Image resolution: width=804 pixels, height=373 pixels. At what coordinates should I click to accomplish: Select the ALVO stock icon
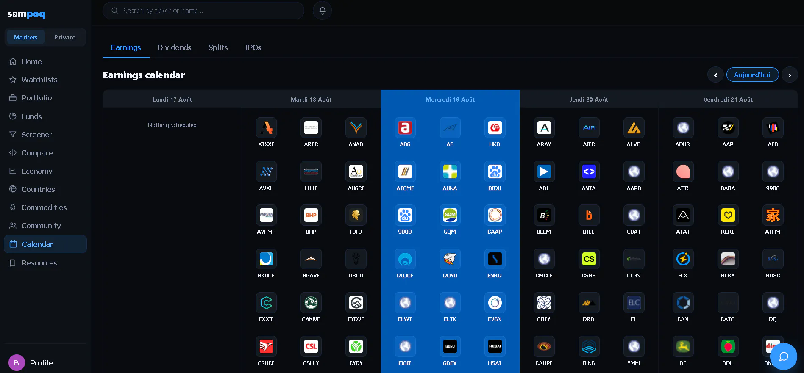[634, 128]
